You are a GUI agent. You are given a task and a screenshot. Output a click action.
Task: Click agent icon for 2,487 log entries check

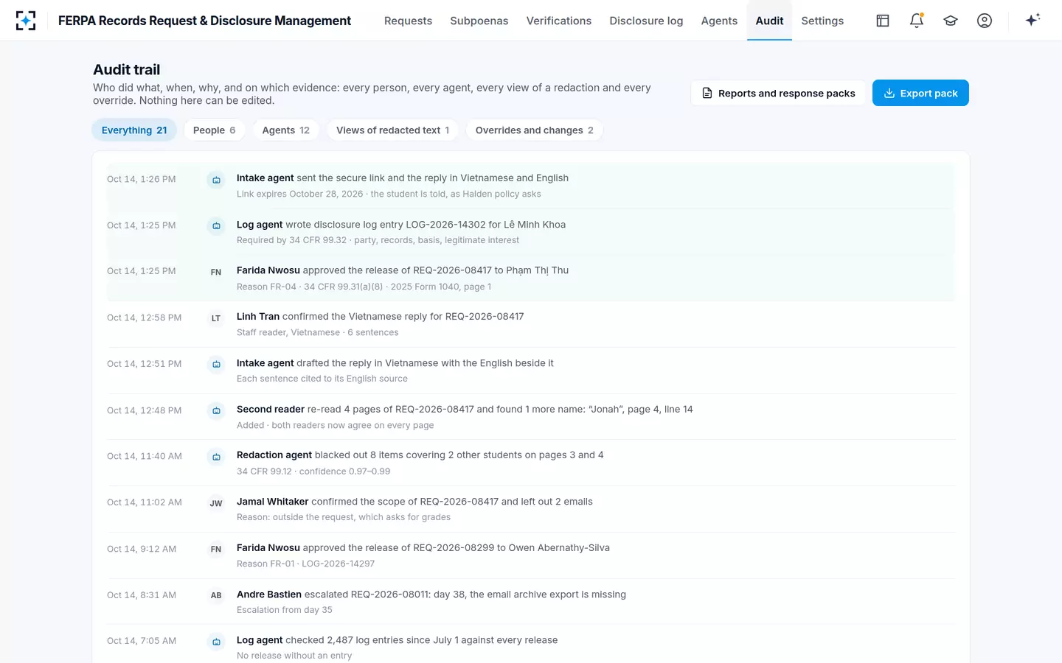point(216,642)
